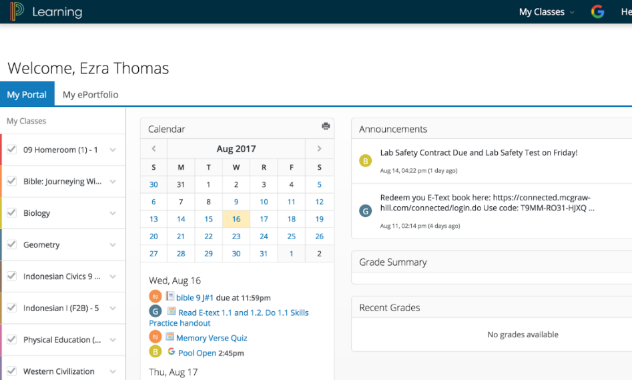The width and height of the screenshot is (632, 380).
Task: Select the My Portal tab
Action: [27, 95]
